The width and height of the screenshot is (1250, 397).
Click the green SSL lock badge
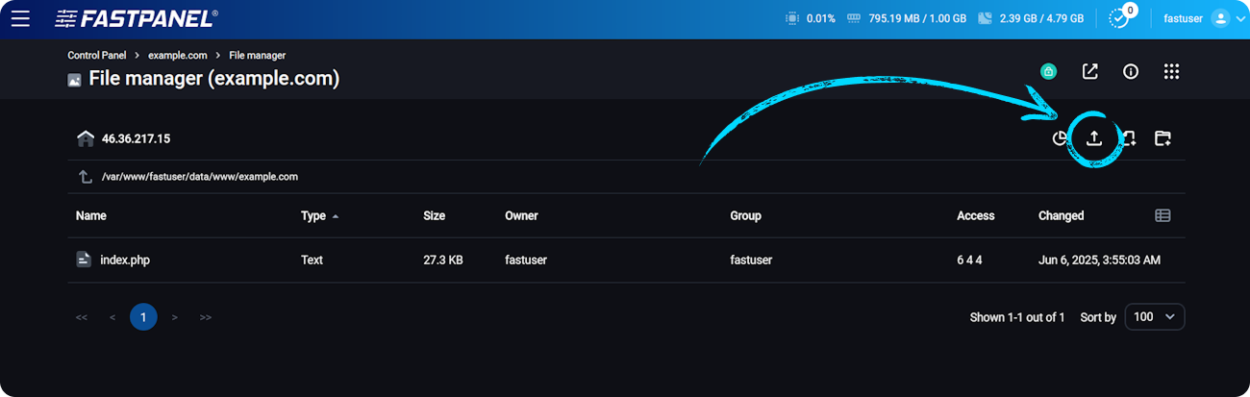(x=1048, y=71)
